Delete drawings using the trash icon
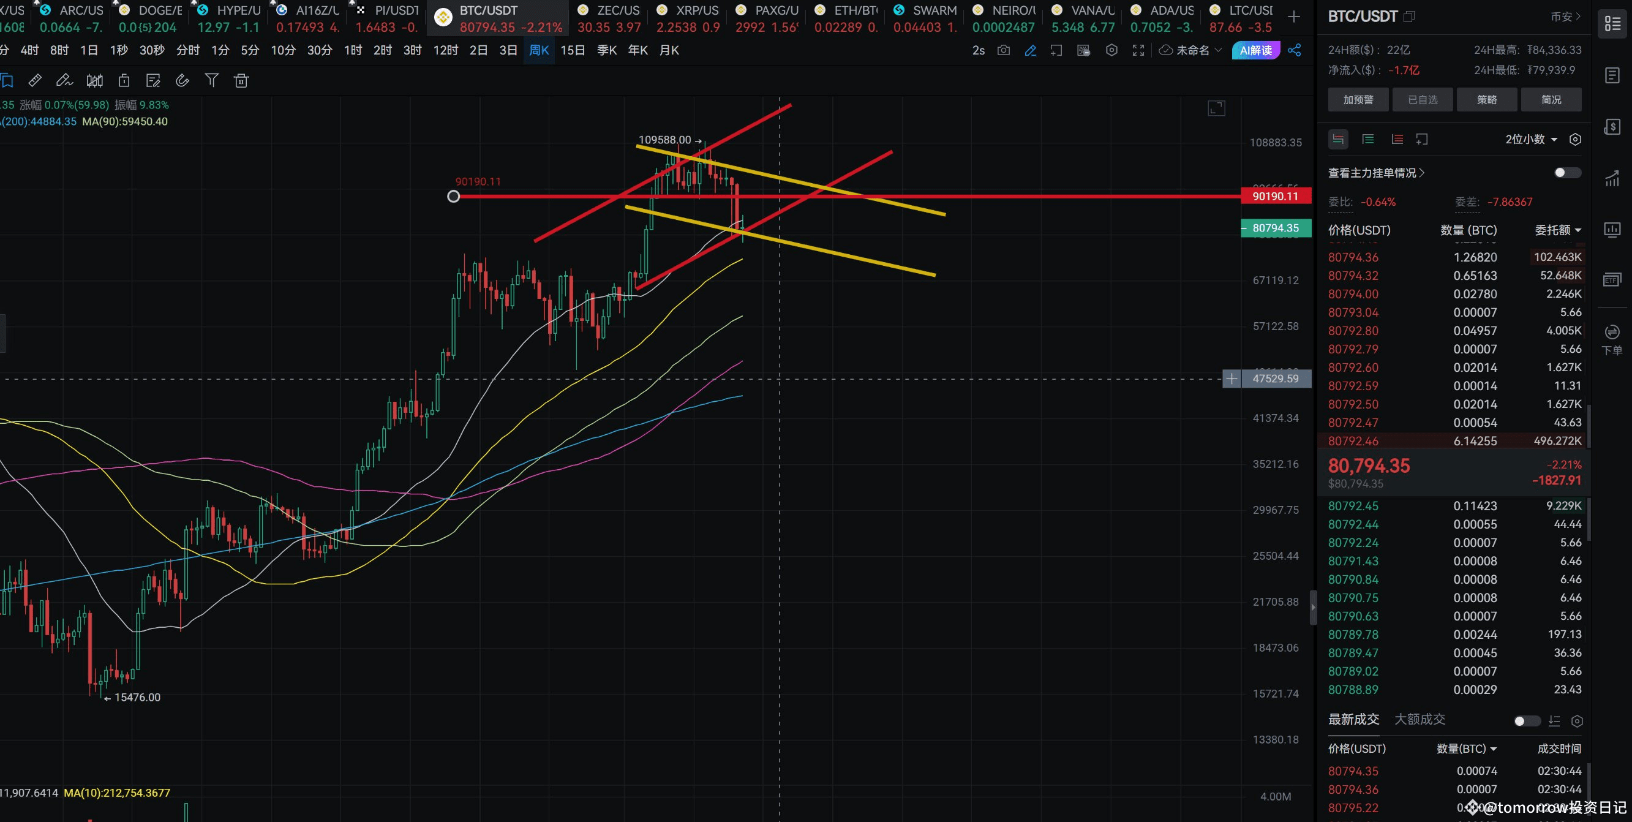The height and width of the screenshot is (822, 1632). (241, 80)
